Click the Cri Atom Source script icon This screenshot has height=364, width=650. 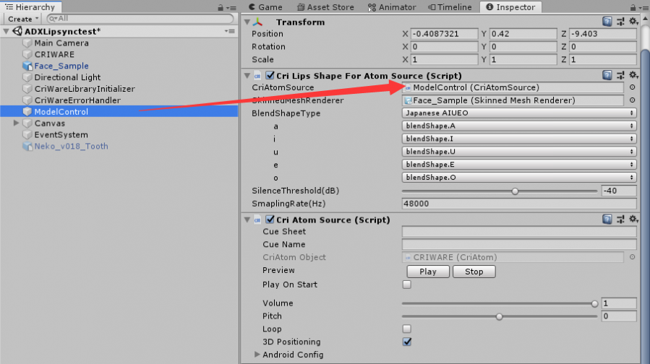tap(257, 220)
